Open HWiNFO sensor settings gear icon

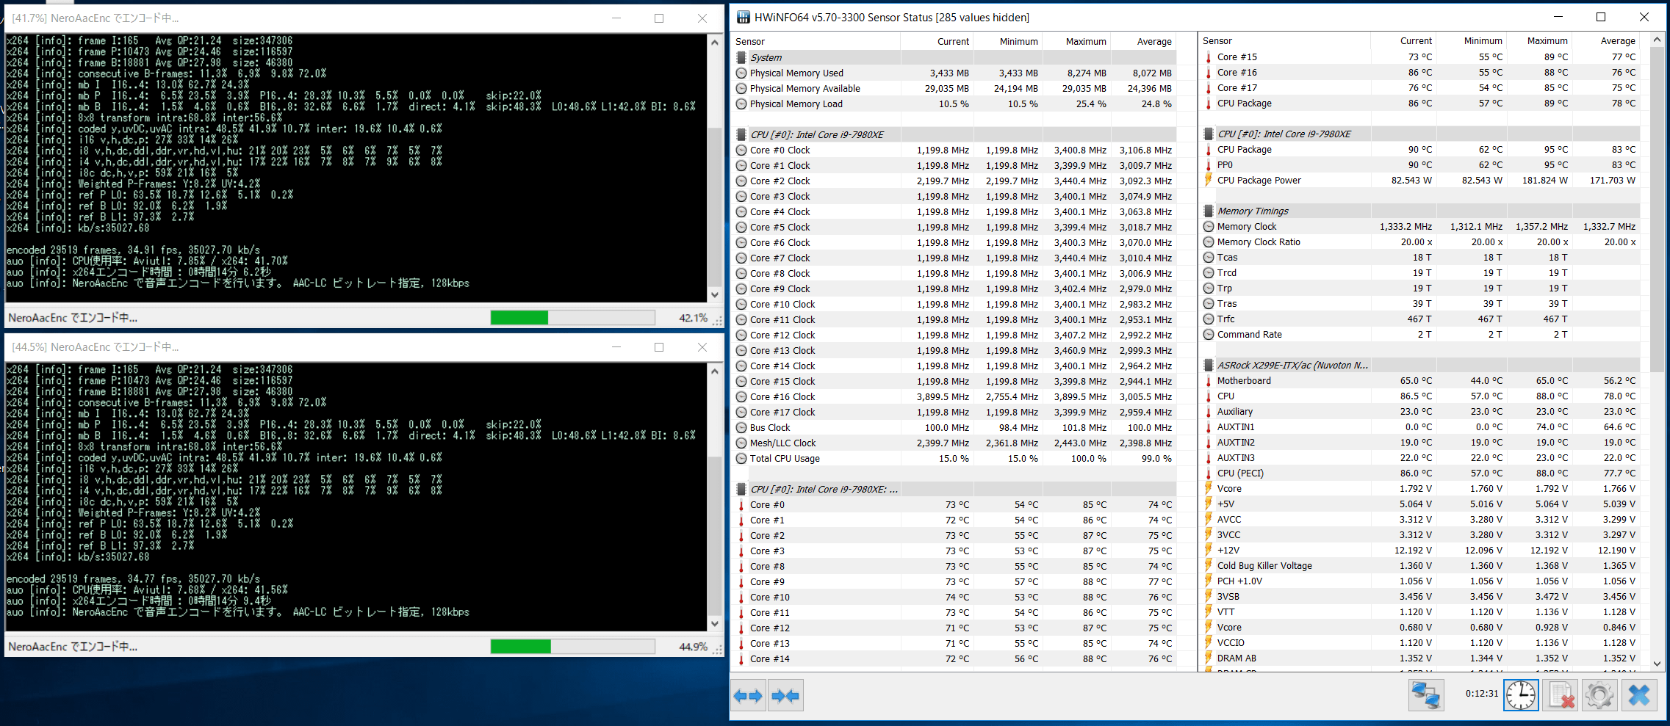[x=1599, y=694]
